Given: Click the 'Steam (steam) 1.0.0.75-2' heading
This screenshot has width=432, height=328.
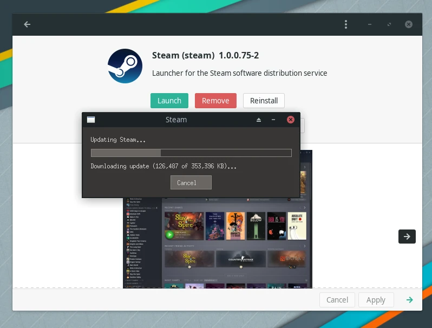Looking at the screenshot, I should (205, 55).
